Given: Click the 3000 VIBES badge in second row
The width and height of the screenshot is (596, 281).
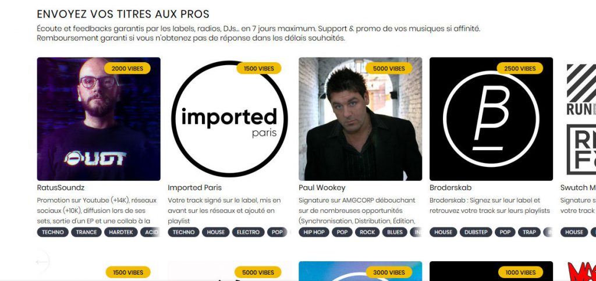Looking at the screenshot, I should click(x=389, y=272).
